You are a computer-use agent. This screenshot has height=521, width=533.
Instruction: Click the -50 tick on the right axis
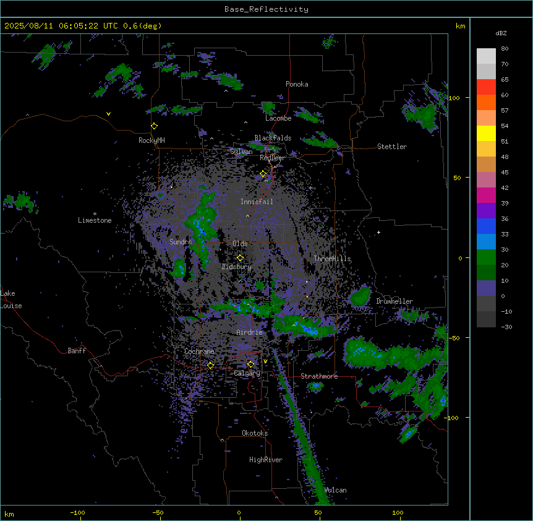pos(454,338)
